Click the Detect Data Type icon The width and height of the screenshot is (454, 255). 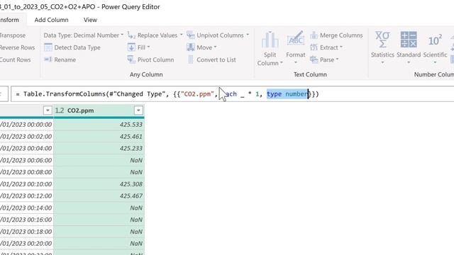48,47
